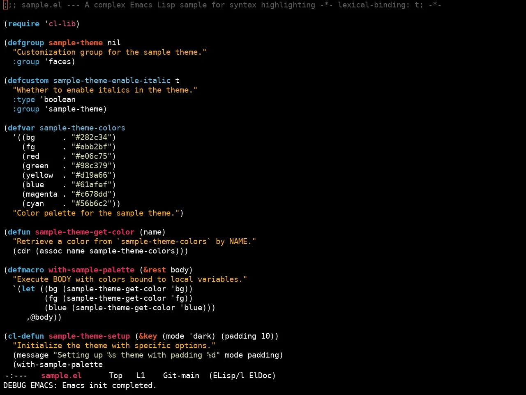
Task: Click the message function call
Action: (x=32, y=355)
